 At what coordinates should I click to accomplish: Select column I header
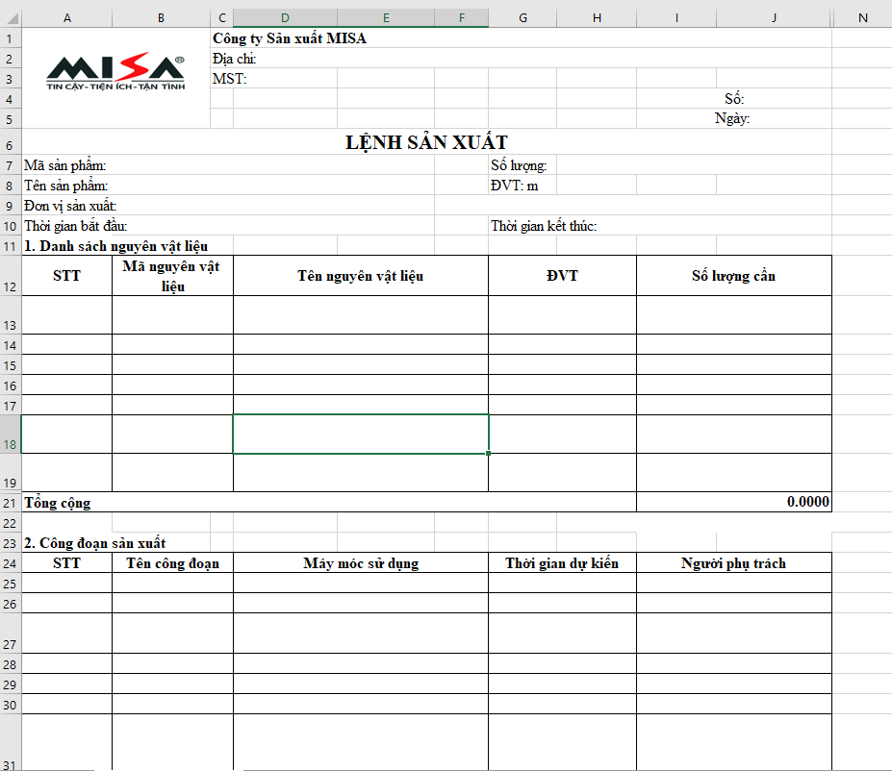click(x=676, y=18)
